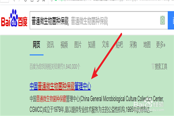Switch to the 视频 tab
Screen dimensions: 174x116
pyautogui.click(x=64, y=45)
